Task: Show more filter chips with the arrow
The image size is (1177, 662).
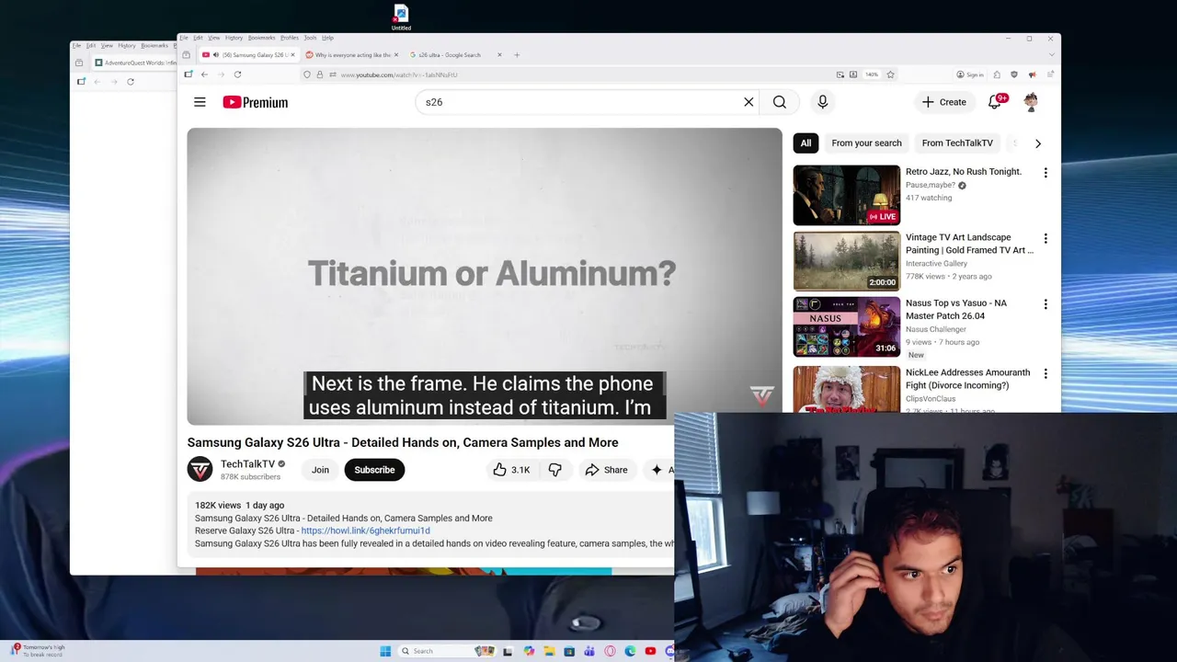Action: tap(1038, 143)
